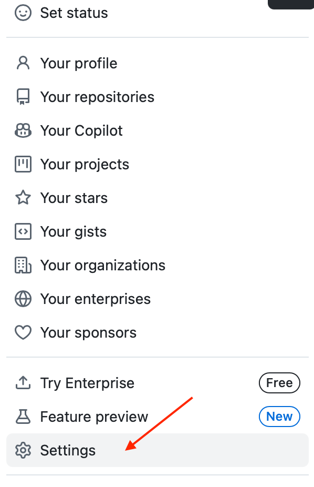The width and height of the screenshot is (314, 487).
Task: Click the upload arrow Enterprise icon
Action: tap(23, 383)
